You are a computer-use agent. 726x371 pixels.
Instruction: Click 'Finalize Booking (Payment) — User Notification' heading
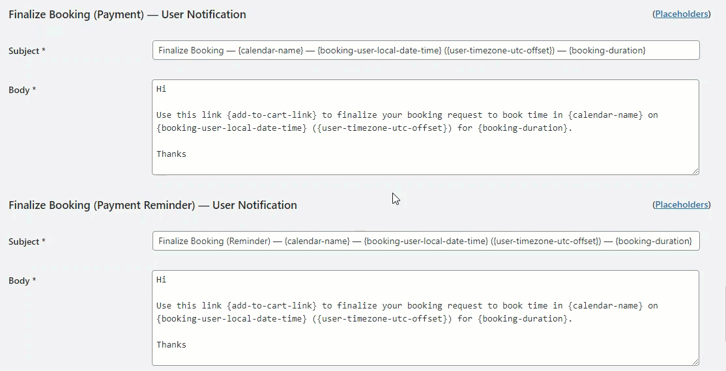127,14
